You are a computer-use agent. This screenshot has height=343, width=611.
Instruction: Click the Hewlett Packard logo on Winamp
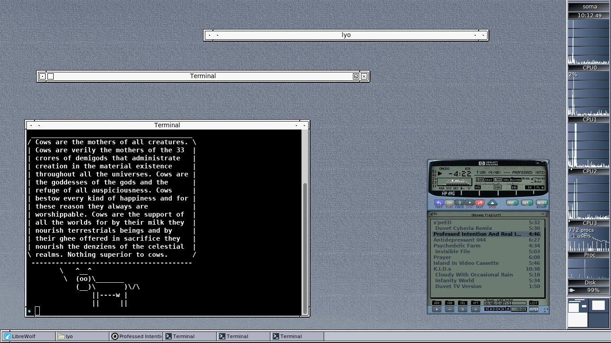tap(488, 163)
